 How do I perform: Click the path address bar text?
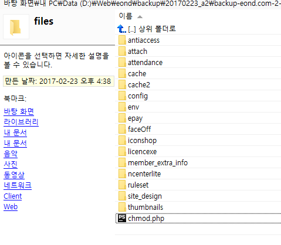coord(142,4)
